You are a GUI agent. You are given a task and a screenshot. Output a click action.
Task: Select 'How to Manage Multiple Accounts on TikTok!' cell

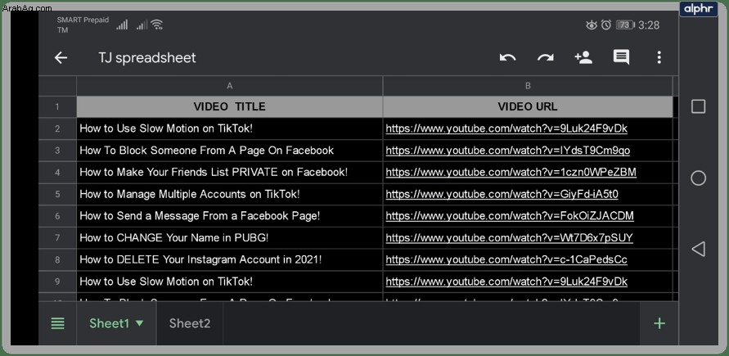coord(230,194)
